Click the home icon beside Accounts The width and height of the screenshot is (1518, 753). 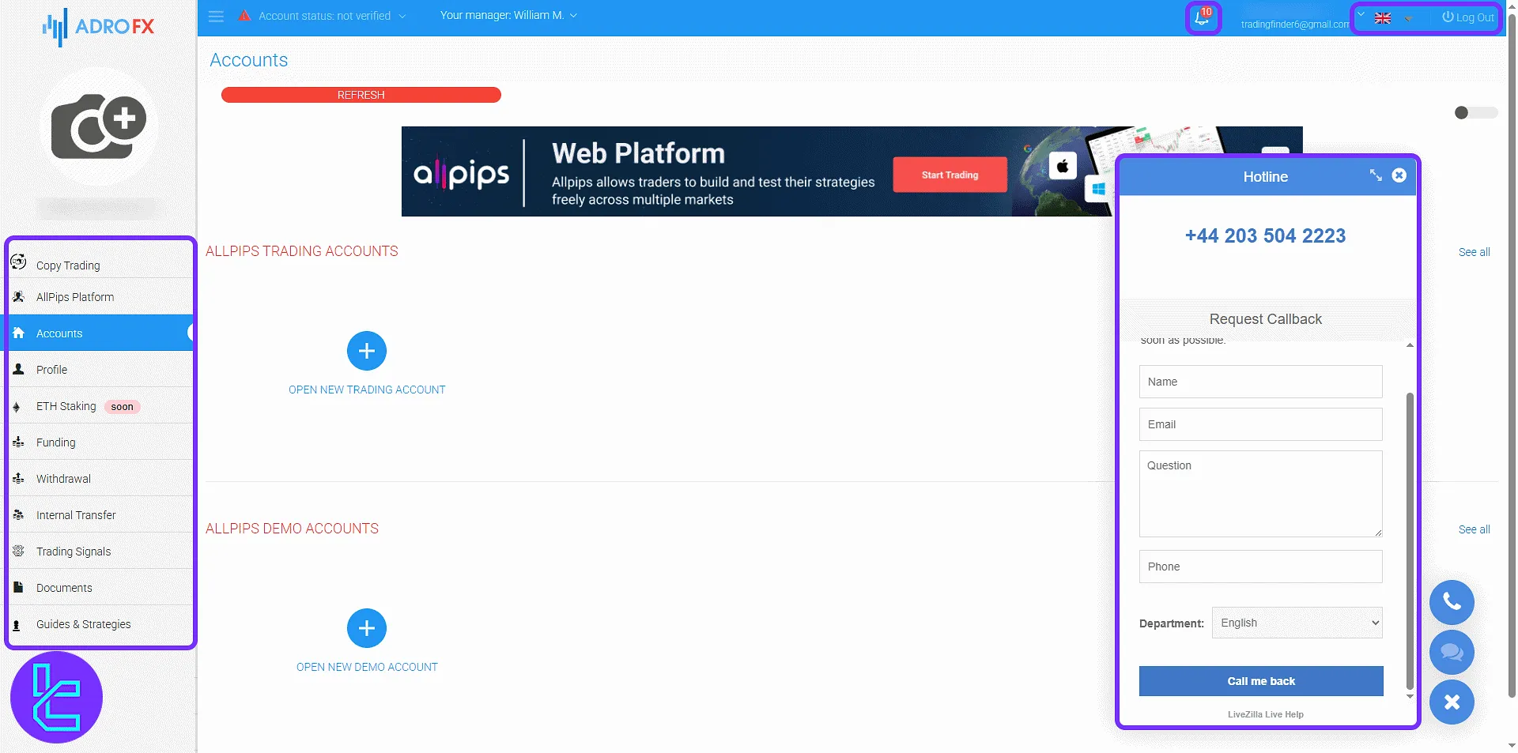(x=19, y=333)
